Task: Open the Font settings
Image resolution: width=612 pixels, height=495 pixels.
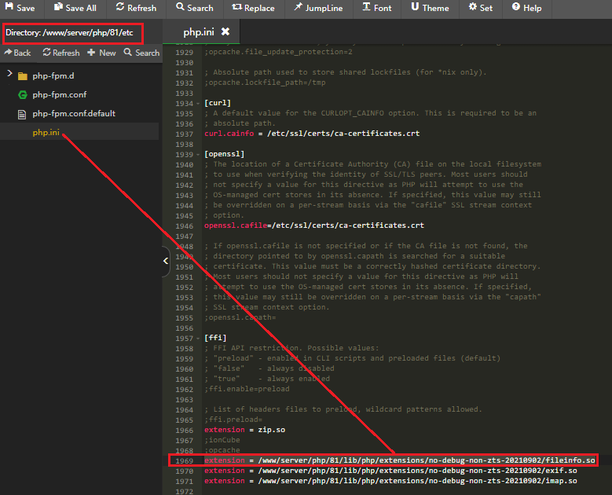Action: (x=377, y=8)
